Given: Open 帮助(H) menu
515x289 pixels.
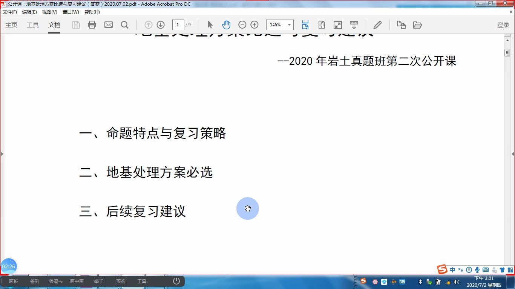Looking at the screenshot, I should coord(92,12).
